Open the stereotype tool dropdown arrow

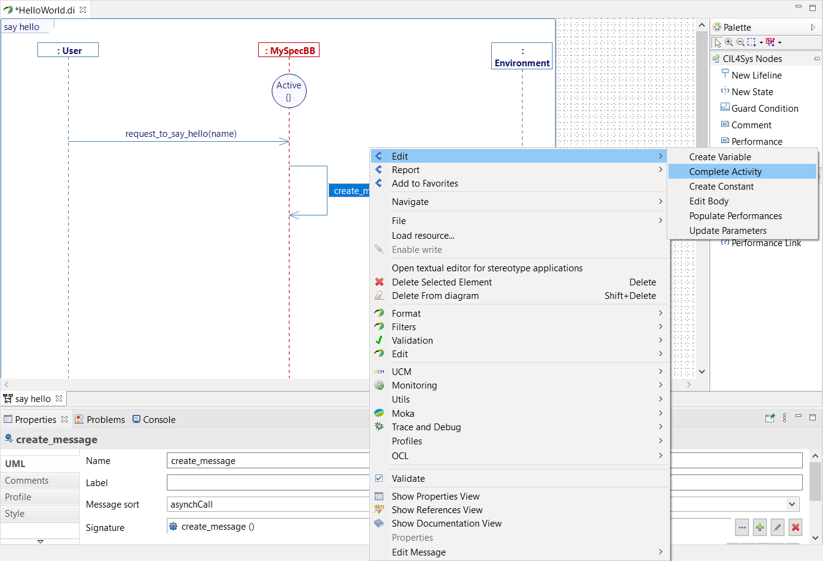pyautogui.click(x=779, y=43)
